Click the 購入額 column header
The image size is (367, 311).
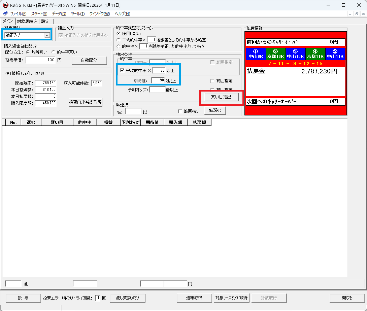point(176,123)
